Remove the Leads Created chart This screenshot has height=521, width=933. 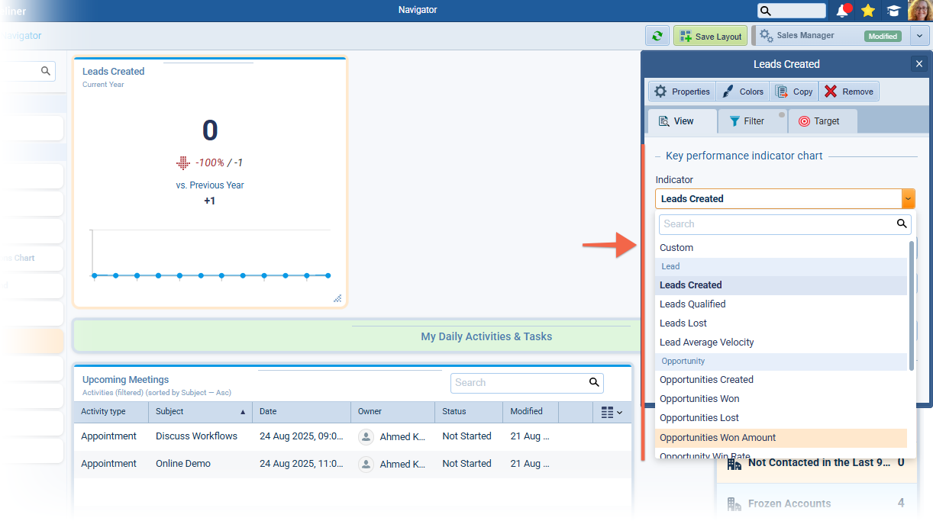pos(849,92)
